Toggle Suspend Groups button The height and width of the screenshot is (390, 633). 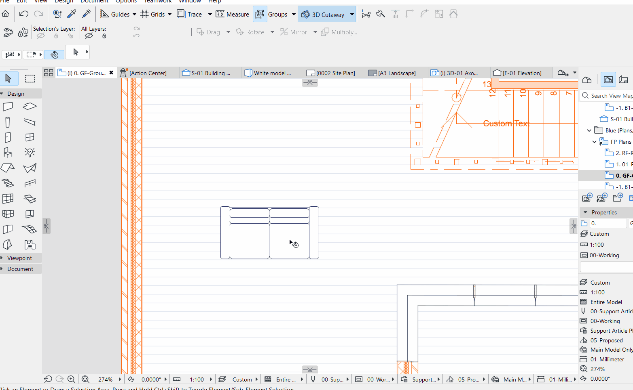pos(260,14)
